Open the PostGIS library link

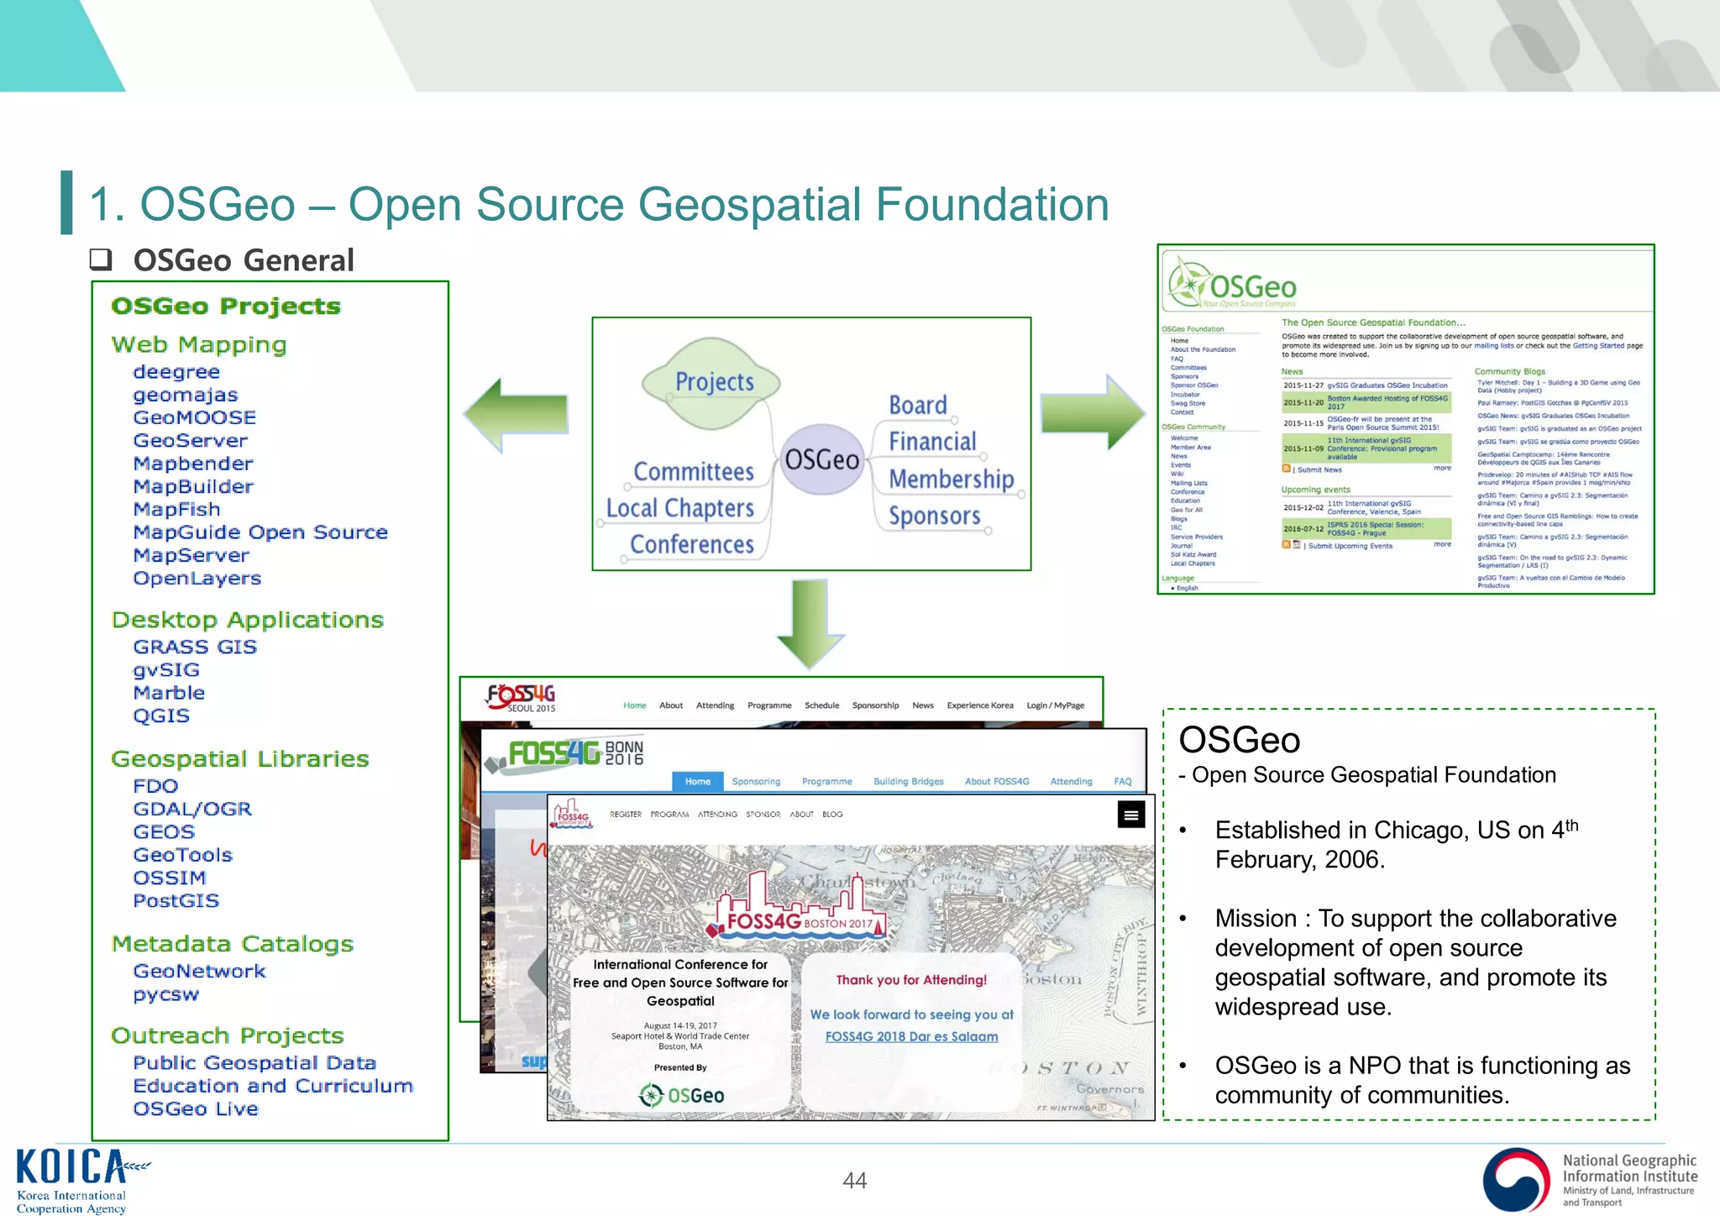coord(176,901)
